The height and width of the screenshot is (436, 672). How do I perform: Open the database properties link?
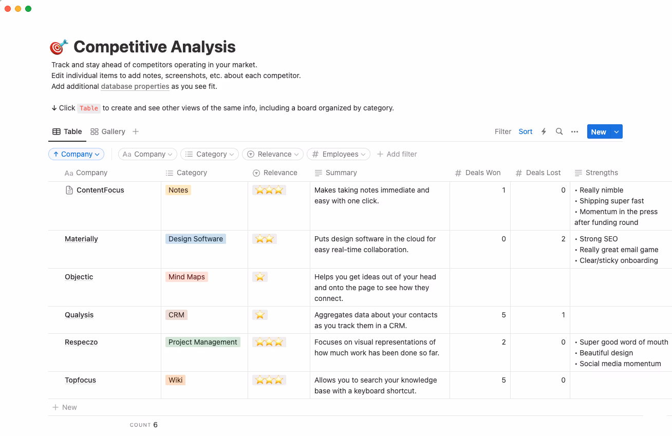tap(135, 86)
